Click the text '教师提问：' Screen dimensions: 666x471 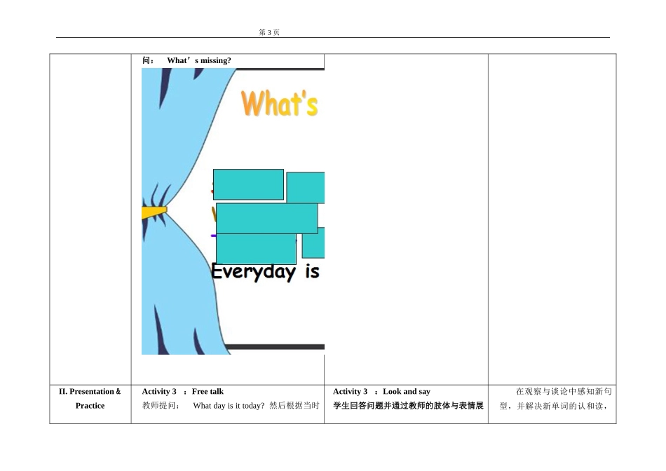[x=161, y=406]
